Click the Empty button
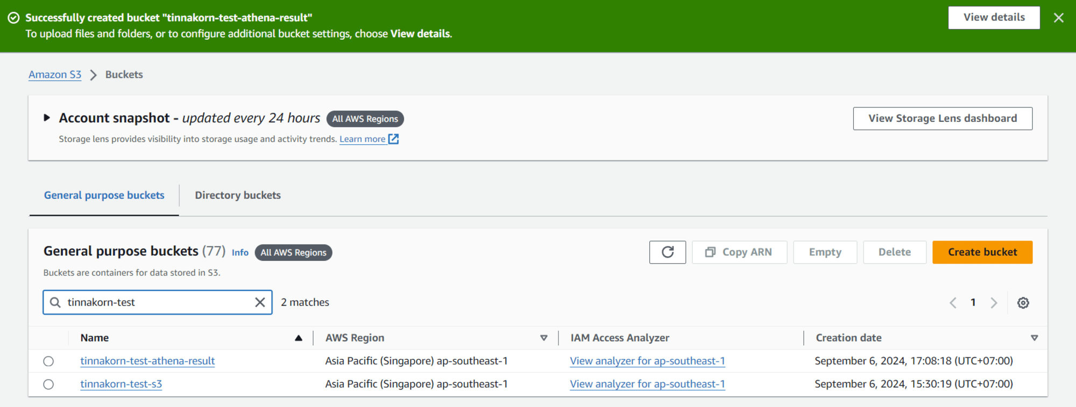 point(825,252)
